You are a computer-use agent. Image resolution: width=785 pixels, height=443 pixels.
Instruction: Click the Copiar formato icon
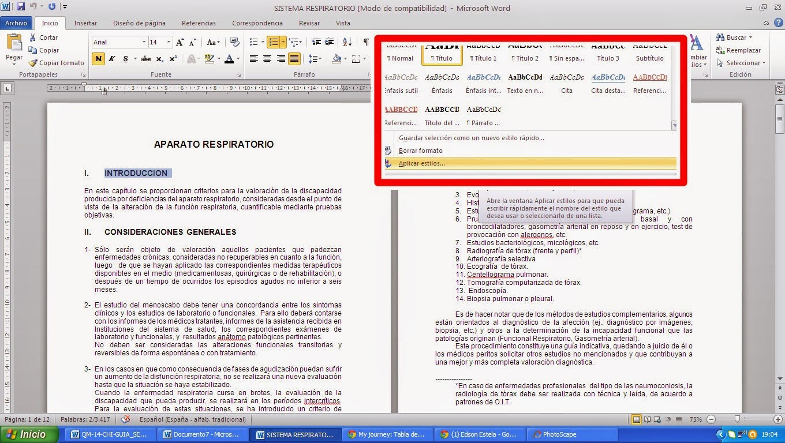[x=33, y=63]
